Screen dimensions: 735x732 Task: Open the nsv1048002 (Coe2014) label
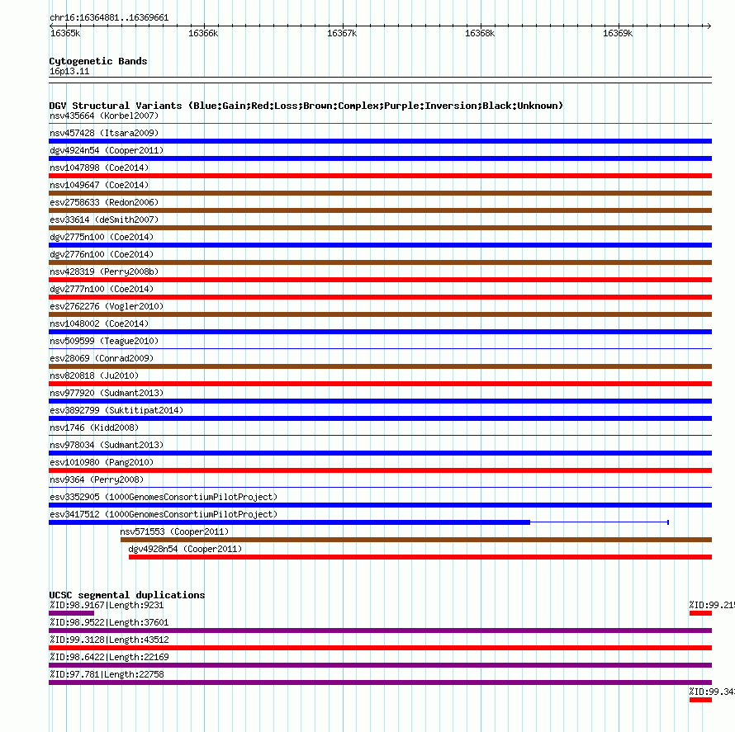(x=99, y=323)
